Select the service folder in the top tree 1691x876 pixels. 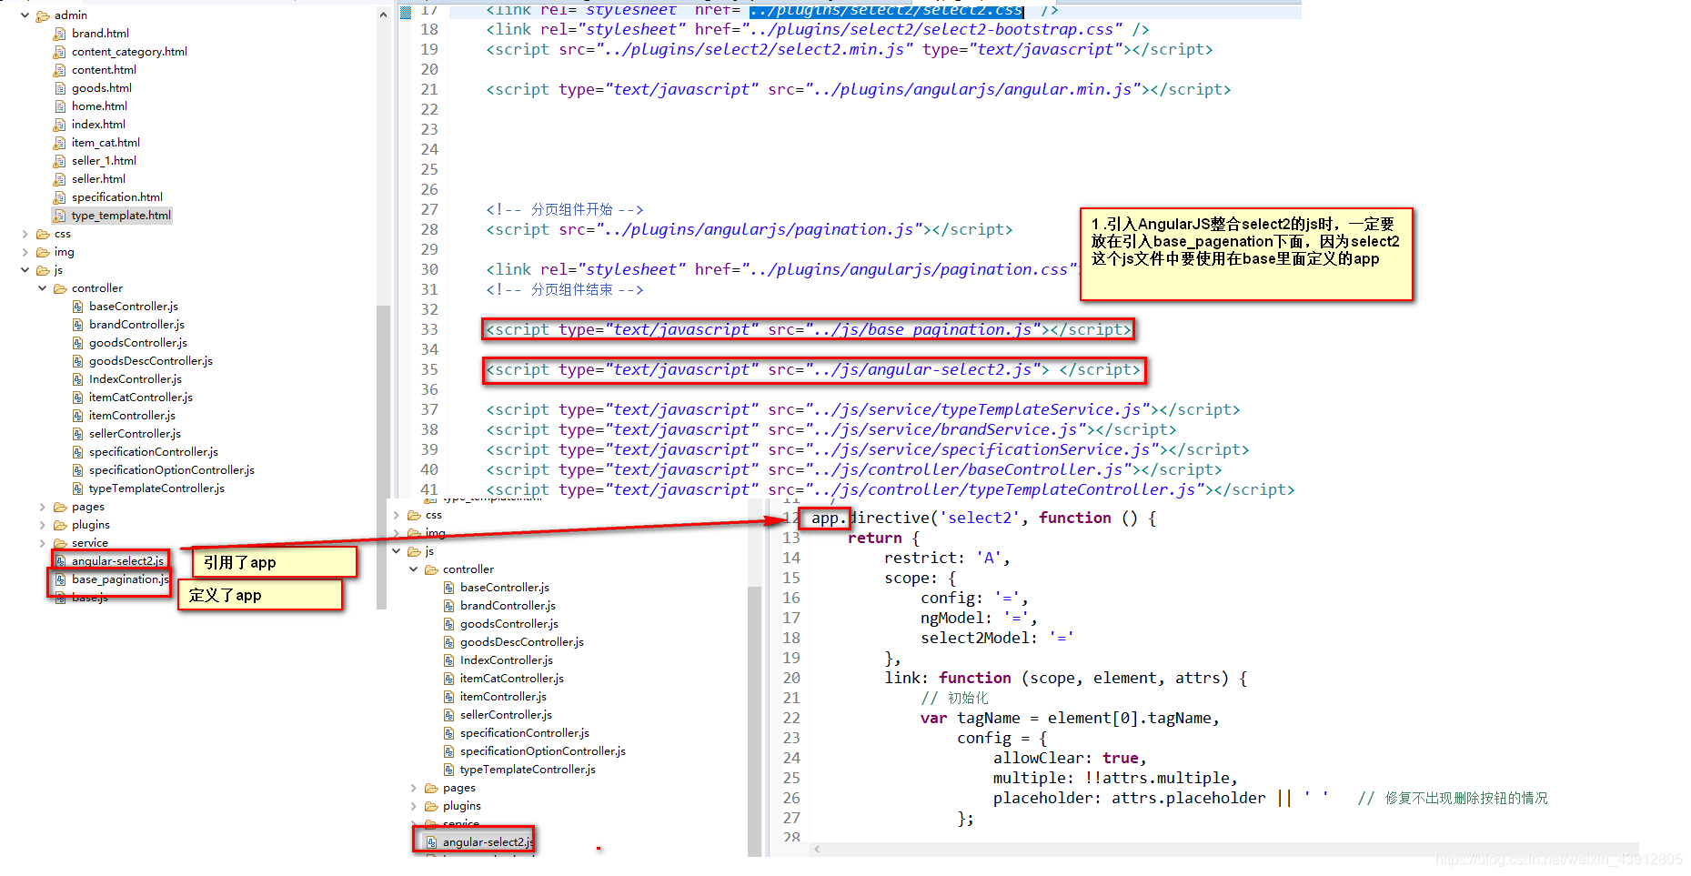point(89,543)
